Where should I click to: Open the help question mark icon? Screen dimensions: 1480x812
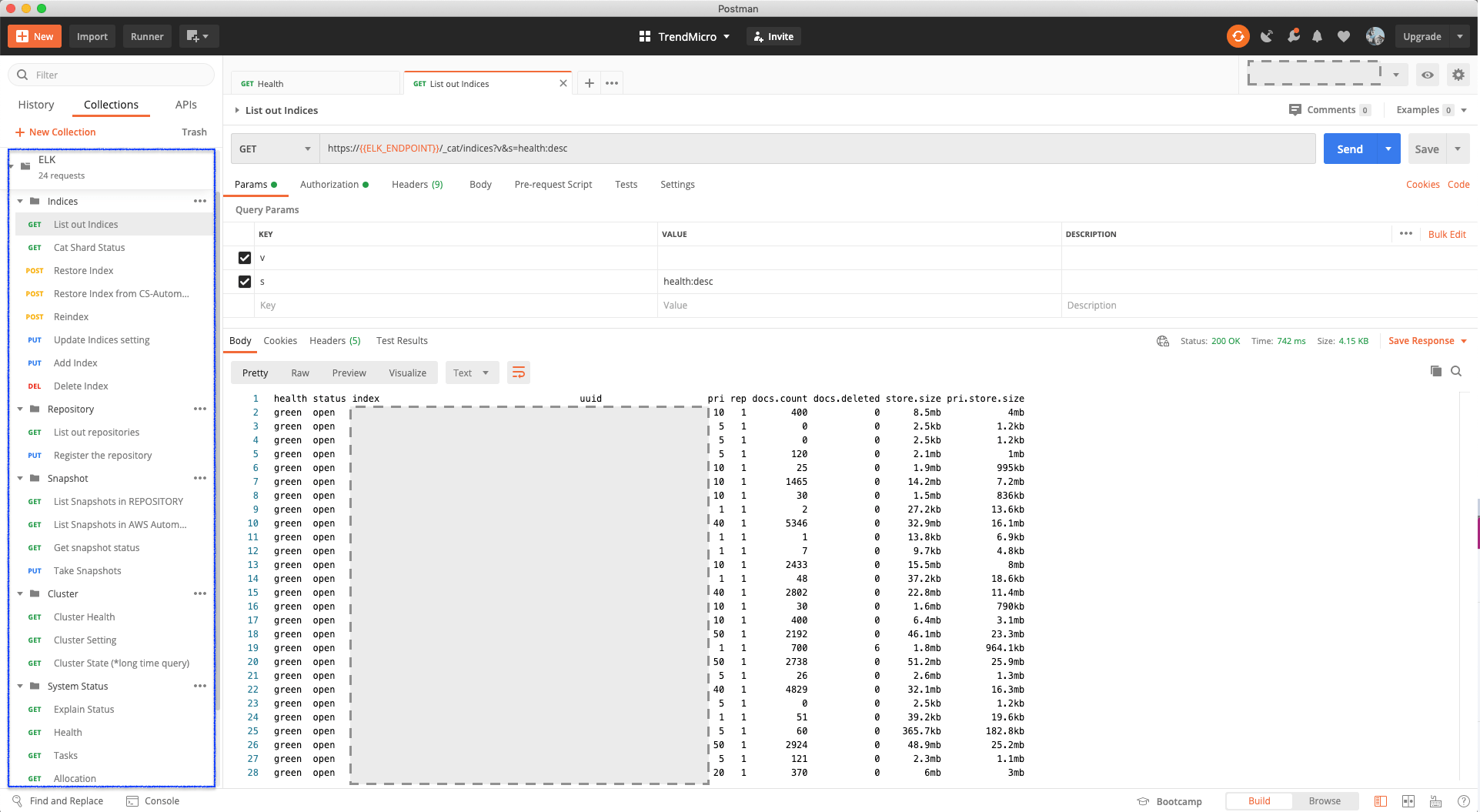[x=1464, y=801]
